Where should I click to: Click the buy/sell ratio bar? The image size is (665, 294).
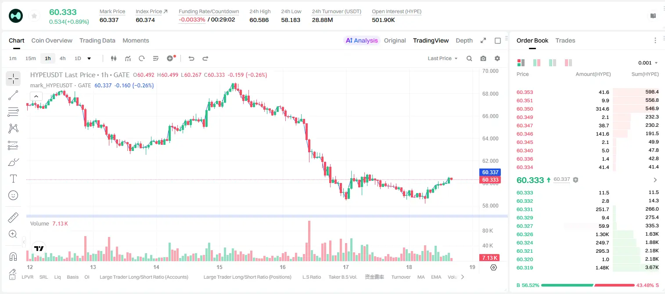click(x=587, y=285)
